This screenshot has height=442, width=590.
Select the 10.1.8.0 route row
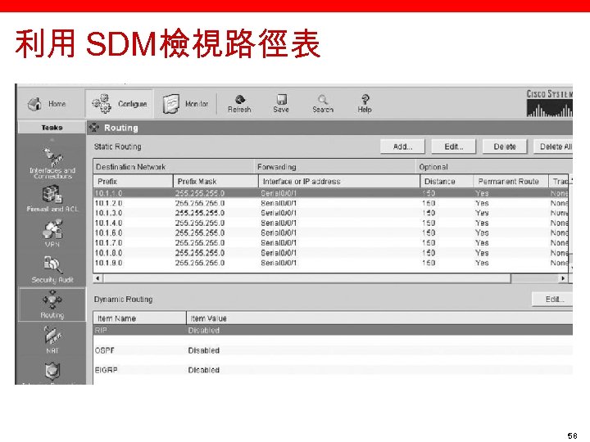tap(331, 253)
